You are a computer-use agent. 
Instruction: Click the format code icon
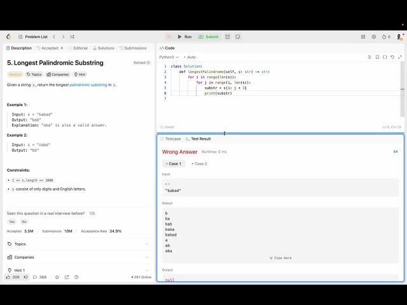(x=370, y=57)
